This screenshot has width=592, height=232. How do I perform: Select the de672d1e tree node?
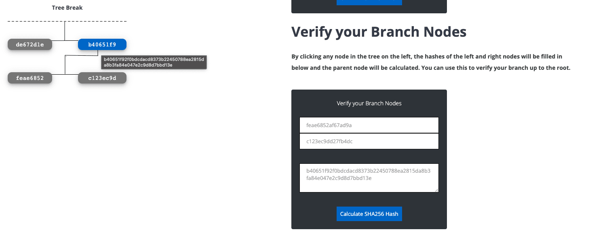tap(29, 44)
